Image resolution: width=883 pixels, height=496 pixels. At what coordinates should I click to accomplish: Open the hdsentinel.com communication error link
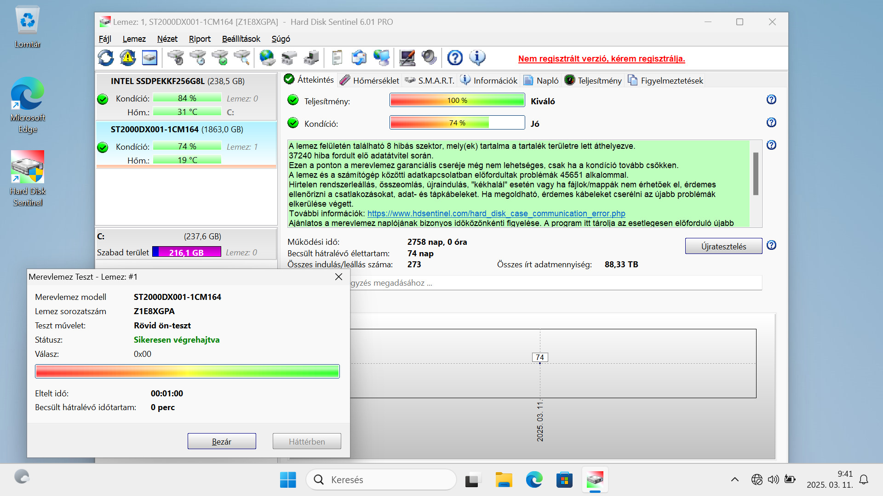(x=496, y=214)
